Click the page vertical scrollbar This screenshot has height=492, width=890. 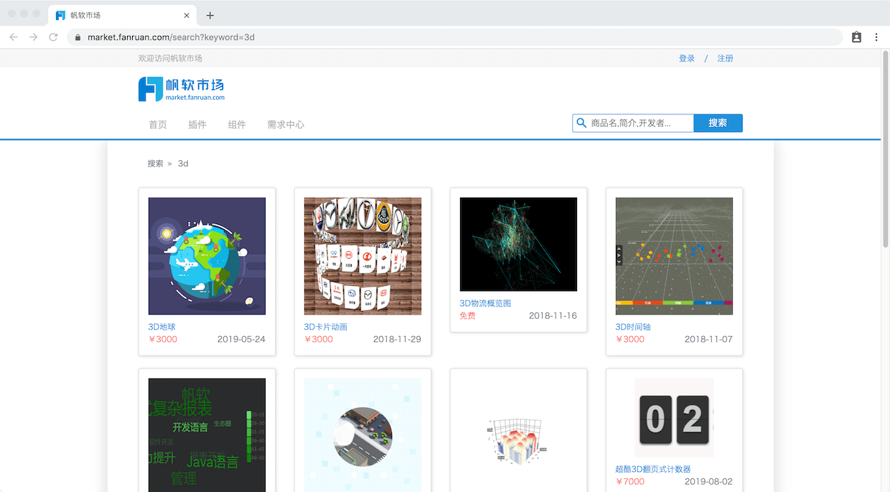(885, 150)
